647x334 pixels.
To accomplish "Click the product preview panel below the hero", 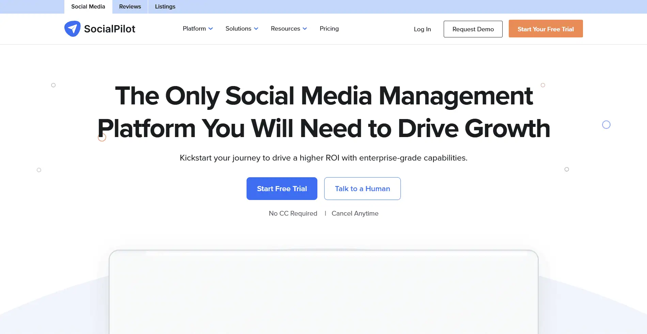I will 323,292.
